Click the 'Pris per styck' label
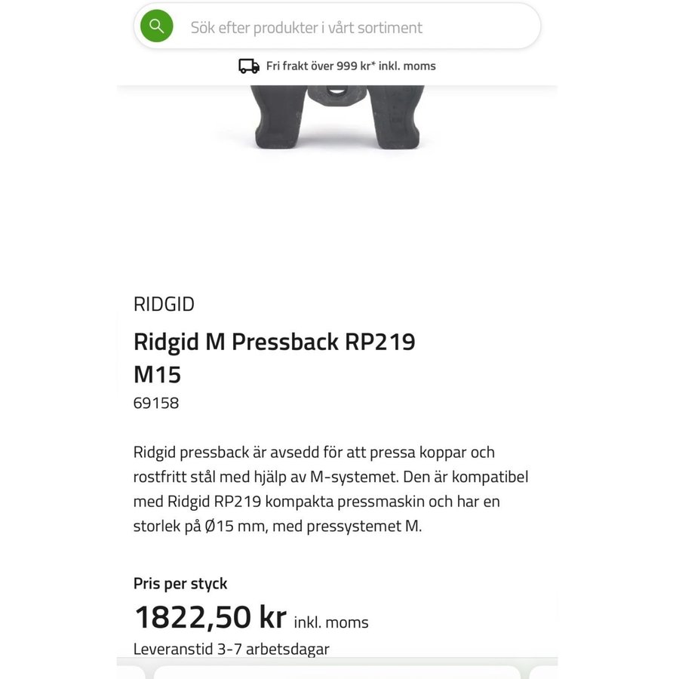The image size is (679, 679). point(180,583)
